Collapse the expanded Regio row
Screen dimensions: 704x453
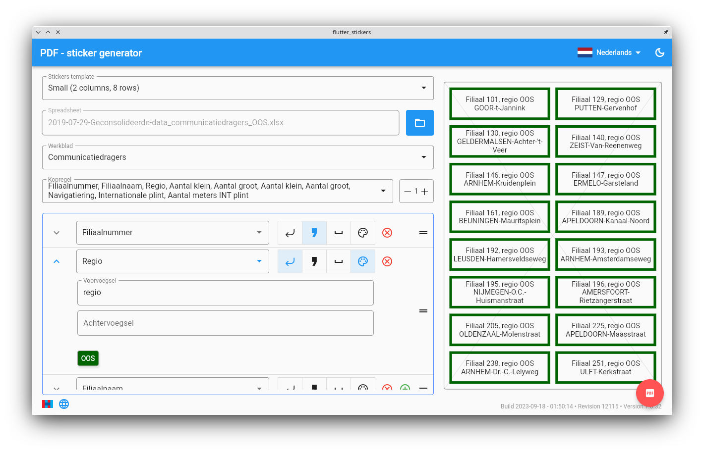coord(57,261)
